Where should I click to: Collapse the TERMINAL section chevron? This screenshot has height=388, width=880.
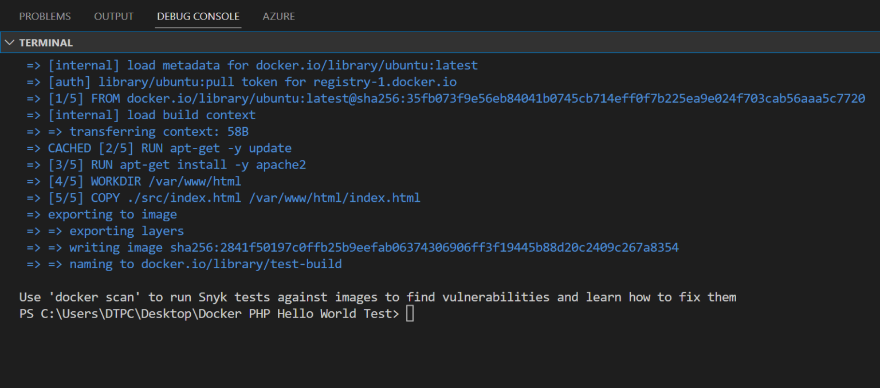pyautogui.click(x=10, y=43)
